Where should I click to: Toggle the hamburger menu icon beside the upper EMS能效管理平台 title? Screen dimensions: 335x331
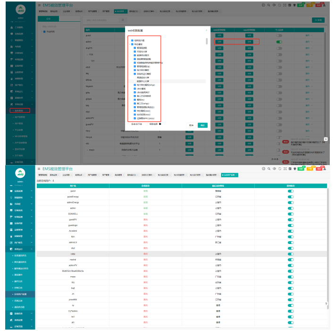tap(38, 5)
